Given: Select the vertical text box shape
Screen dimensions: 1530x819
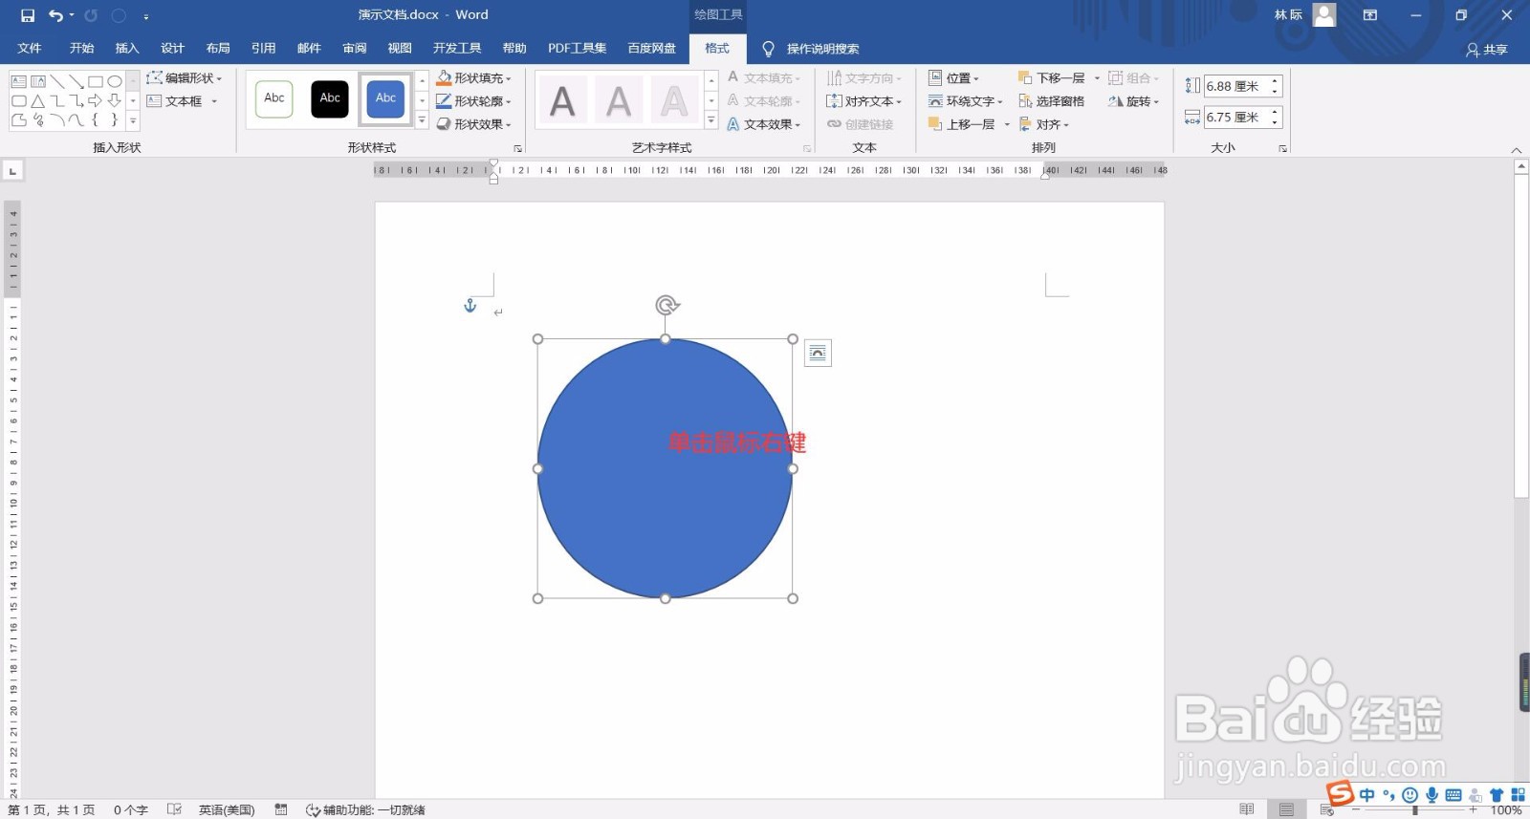Looking at the screenshot, I should coord(37,81).
